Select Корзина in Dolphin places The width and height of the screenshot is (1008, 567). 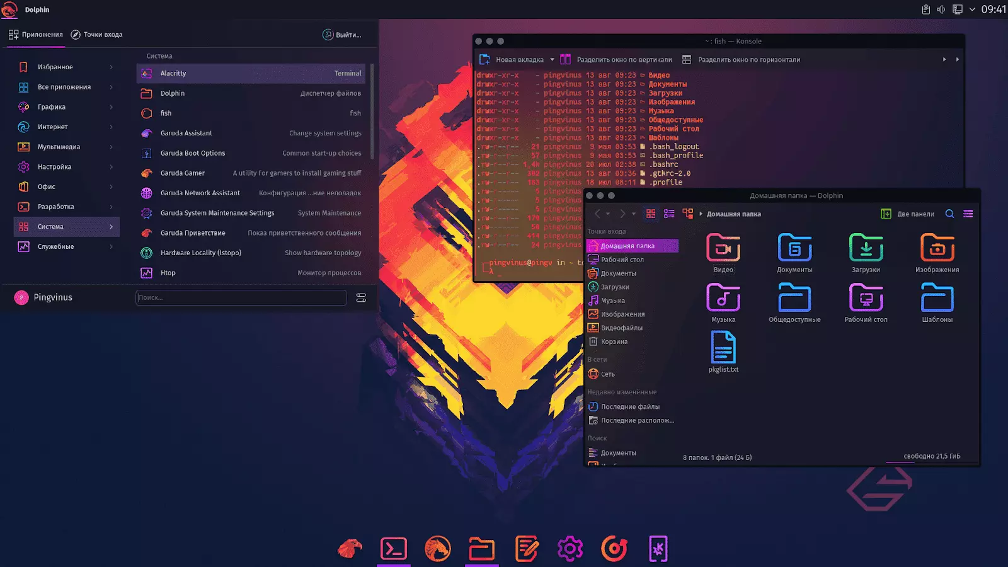coord(632,341)
